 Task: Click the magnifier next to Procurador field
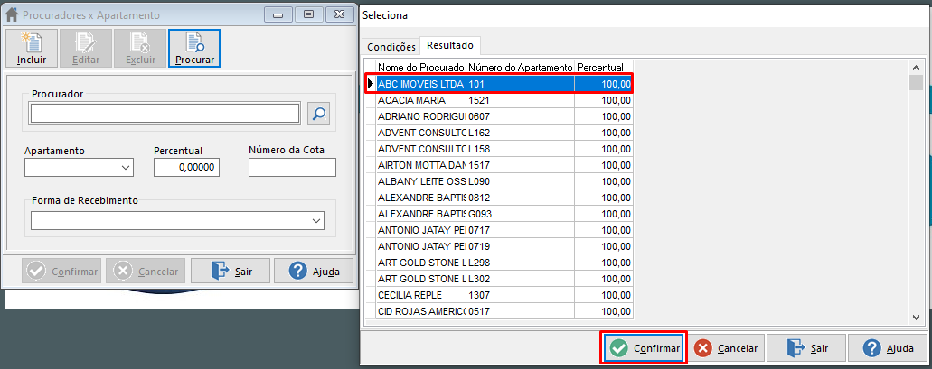pos(318,114)
